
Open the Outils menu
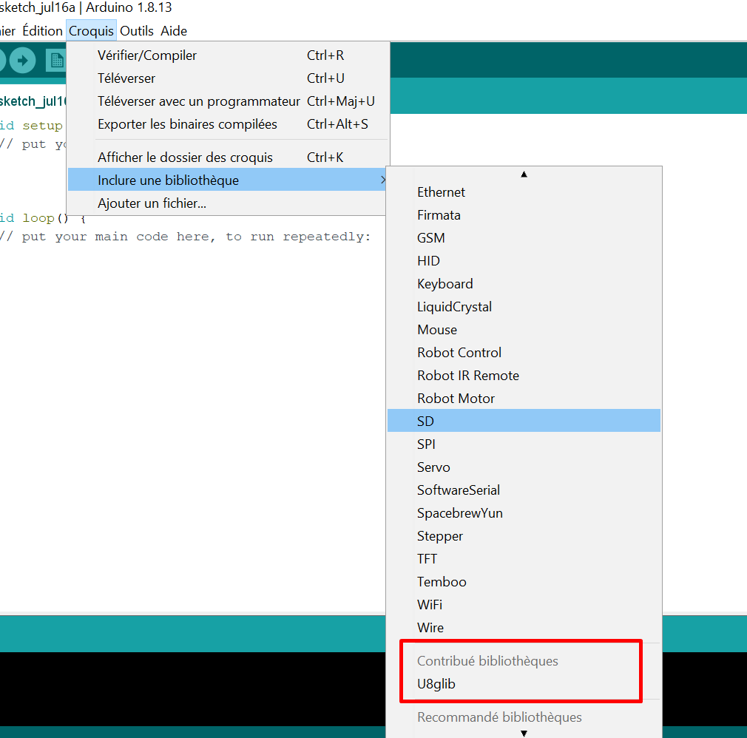[x=137, y=31]
